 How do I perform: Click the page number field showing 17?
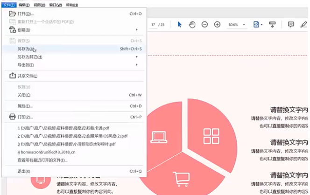click(153, 25)
